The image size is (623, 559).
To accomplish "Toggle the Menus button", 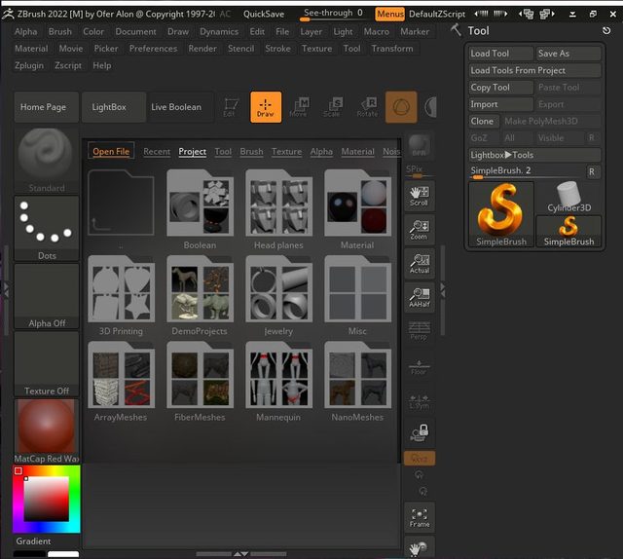I will tap(389, 14).
